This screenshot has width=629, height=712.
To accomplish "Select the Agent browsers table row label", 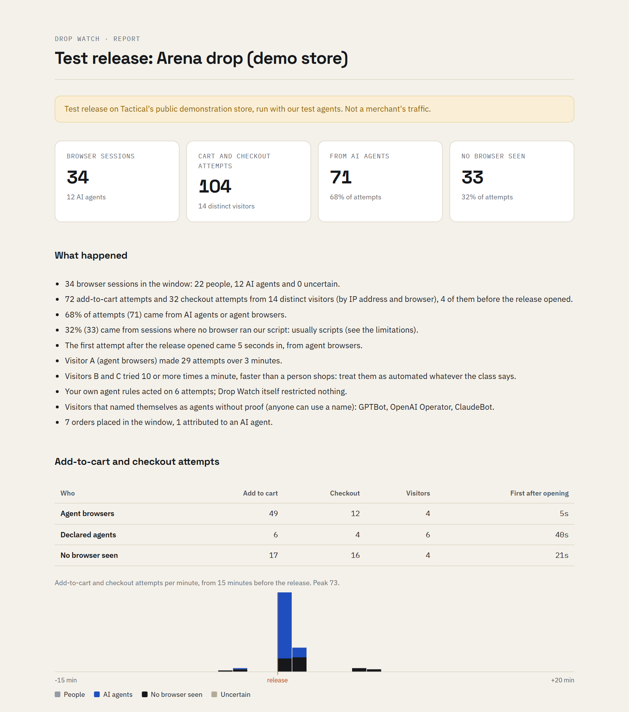I will pos(87,513).
